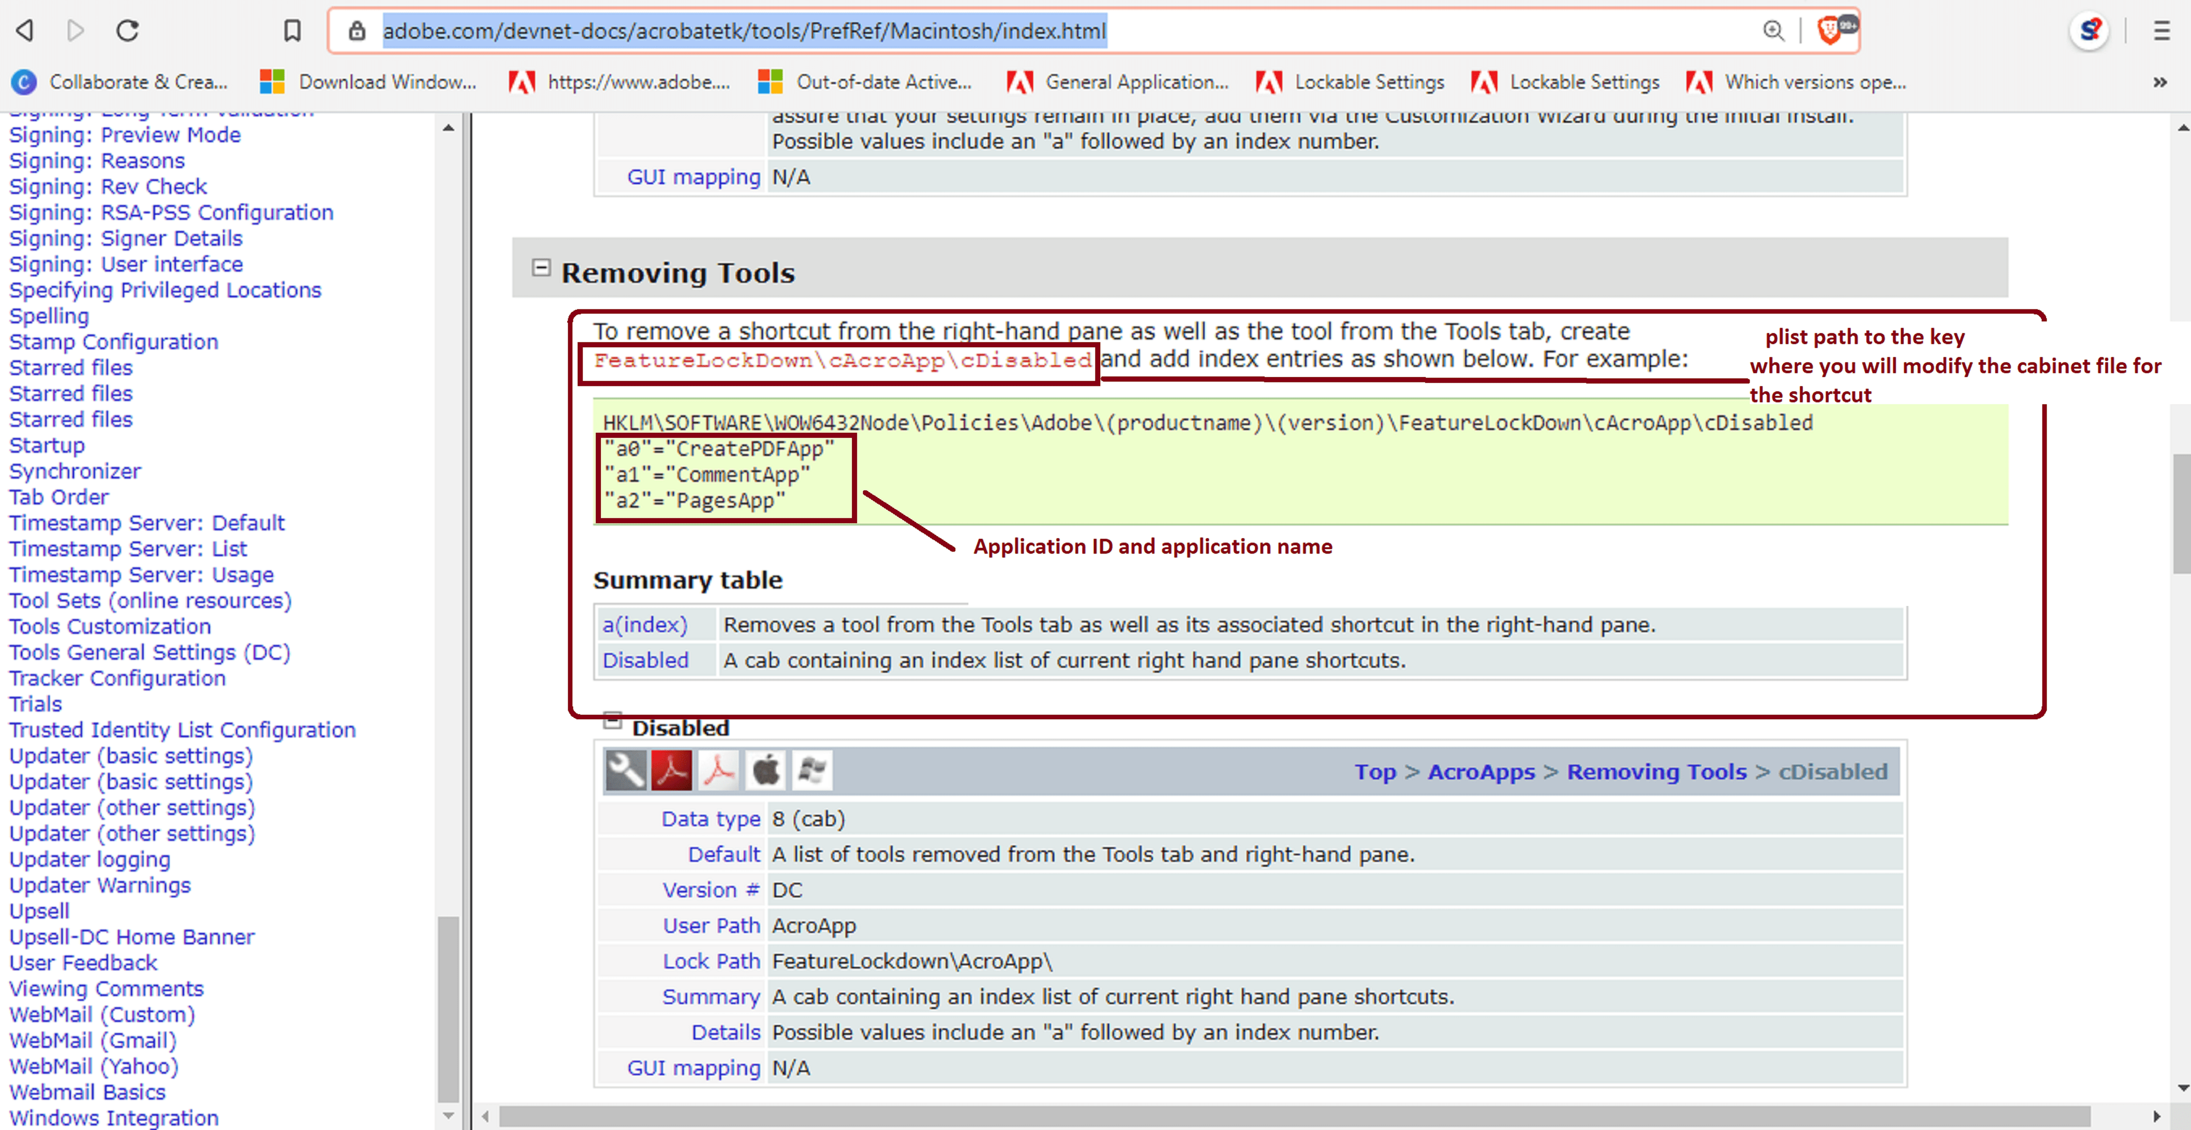The width and height of the screenshot is (2191, 1130).
Task: Collapse the Removing Tools section
Action: point(541,268)
